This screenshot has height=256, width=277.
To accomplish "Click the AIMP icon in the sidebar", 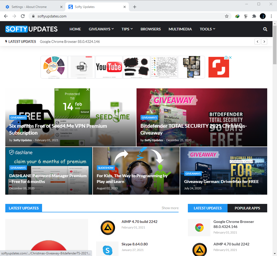I will tap(199, 250).
